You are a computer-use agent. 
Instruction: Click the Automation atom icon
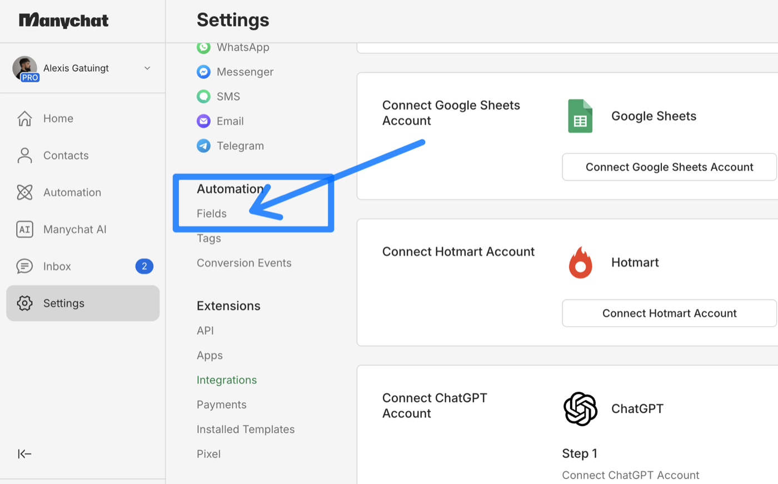(24, 192)
